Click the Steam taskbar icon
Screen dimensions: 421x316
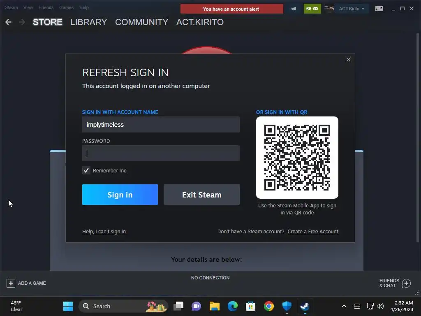tap(305, 306)
